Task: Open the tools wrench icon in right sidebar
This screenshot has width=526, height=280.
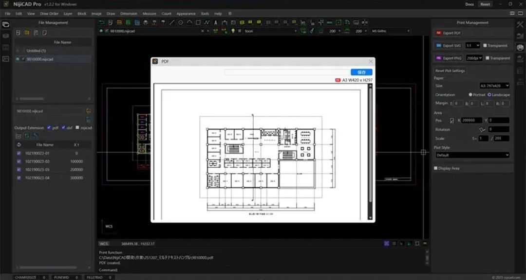Action: point(520,25)
